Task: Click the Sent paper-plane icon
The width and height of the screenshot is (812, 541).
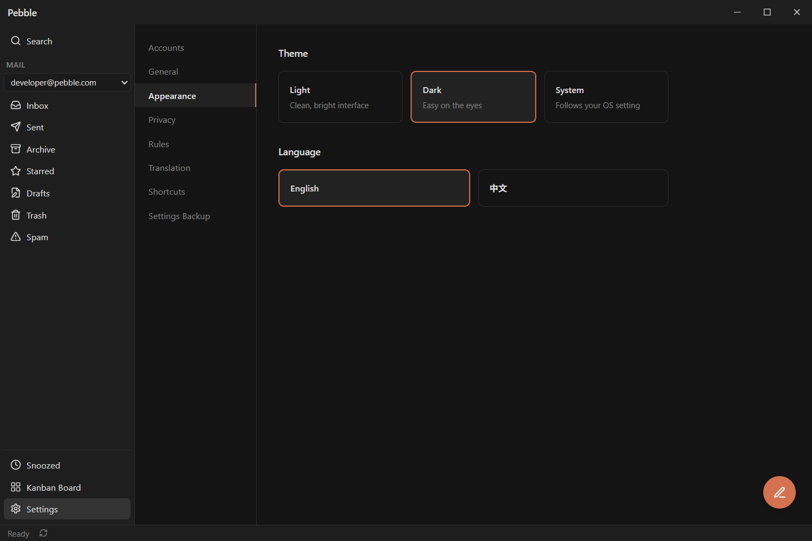Action: click(16, 127)
